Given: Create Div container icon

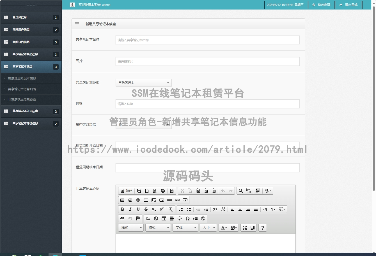Looking at the screenshot, I should point(223,209).
